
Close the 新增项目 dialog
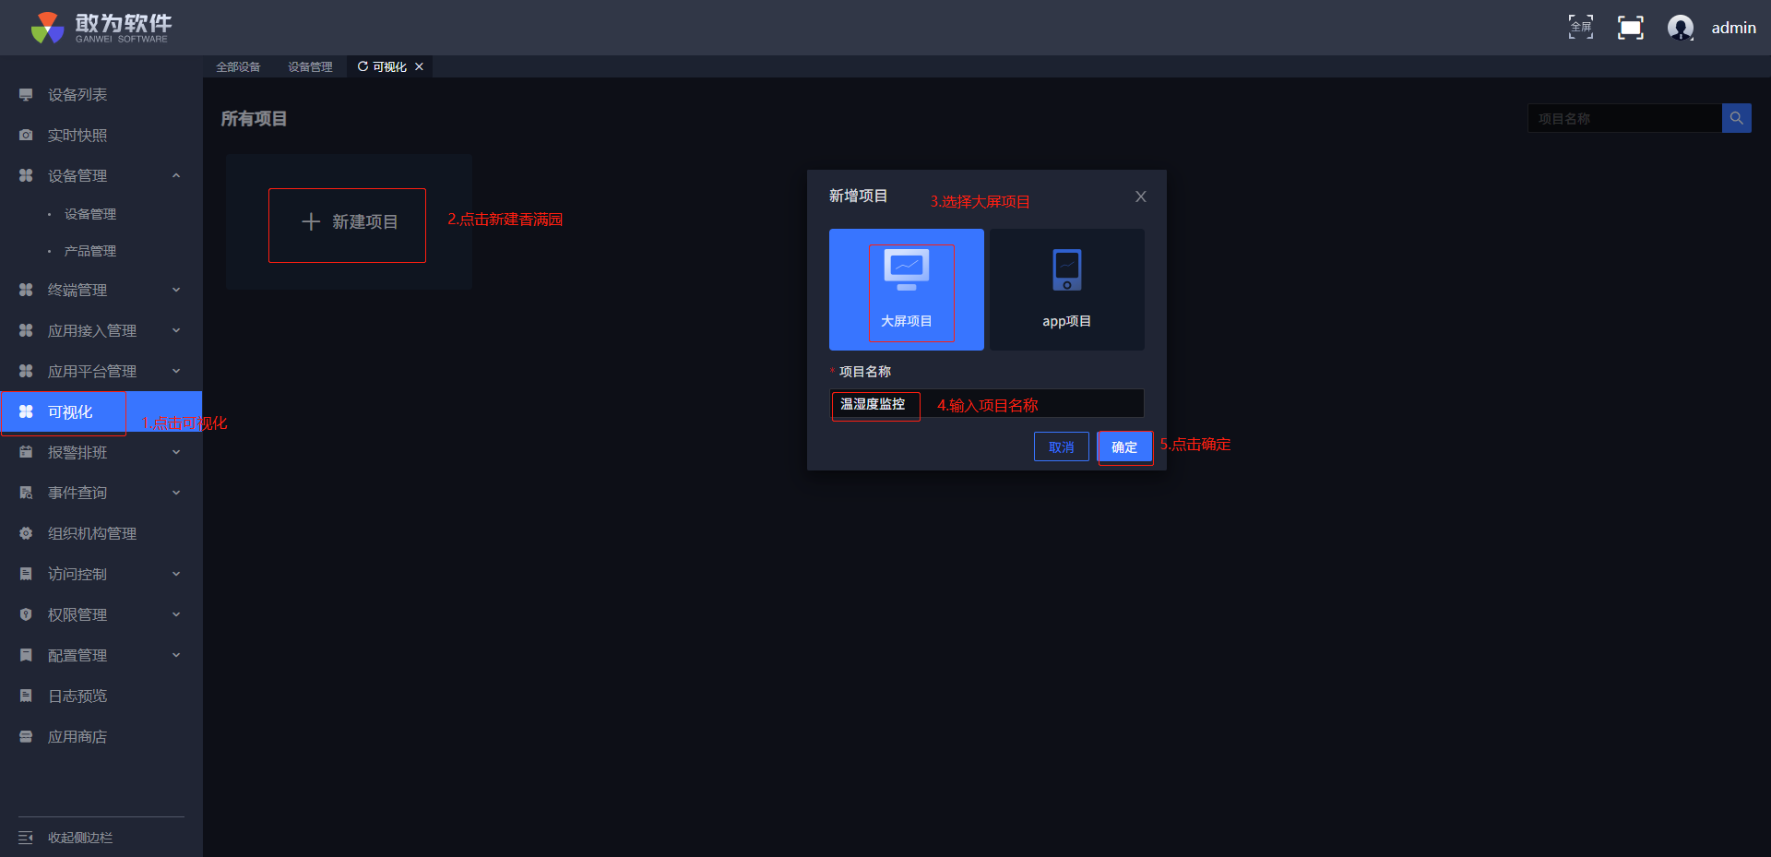coord(1141,196)
